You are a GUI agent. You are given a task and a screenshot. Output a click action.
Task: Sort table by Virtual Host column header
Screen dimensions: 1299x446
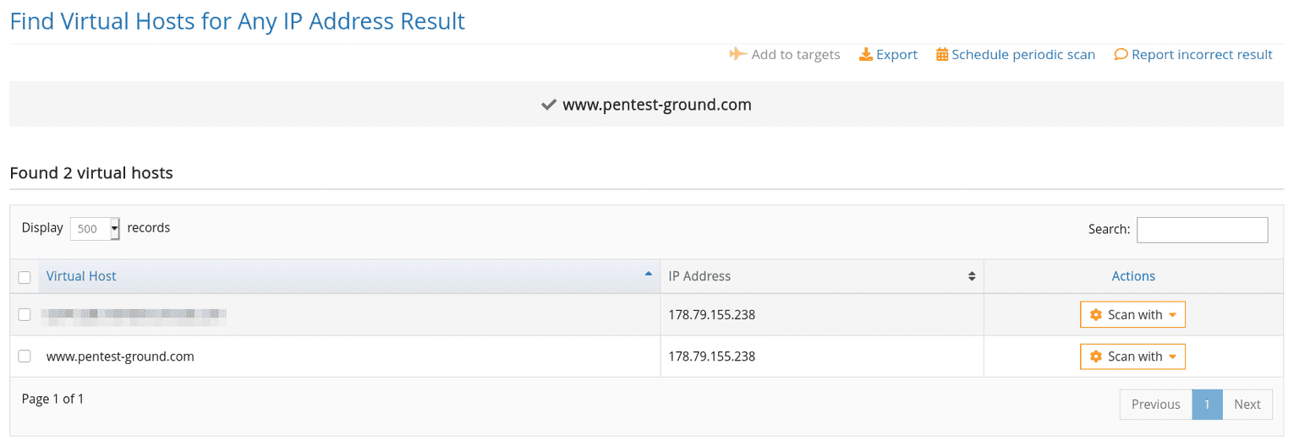tap(81, 276)
